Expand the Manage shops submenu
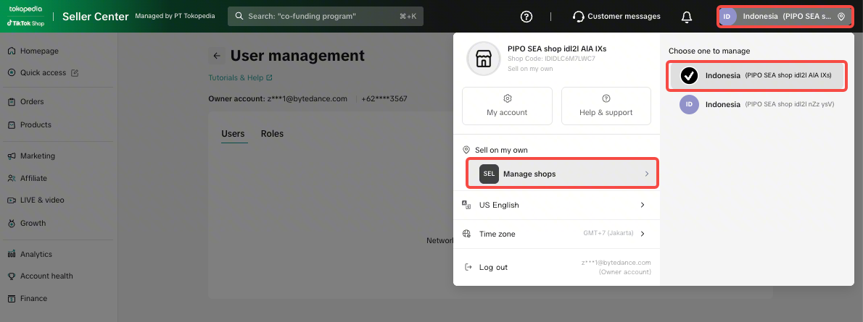Image resolution: width=863 pixels, height=322 pixels. [562, 174]
